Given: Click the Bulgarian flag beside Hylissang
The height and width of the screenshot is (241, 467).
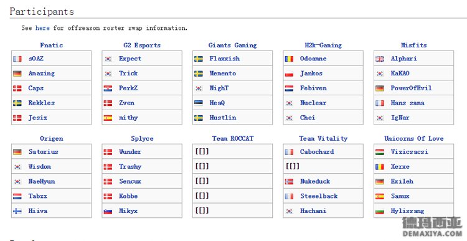Looking at the screenshot, I should [x=379, y=211].
